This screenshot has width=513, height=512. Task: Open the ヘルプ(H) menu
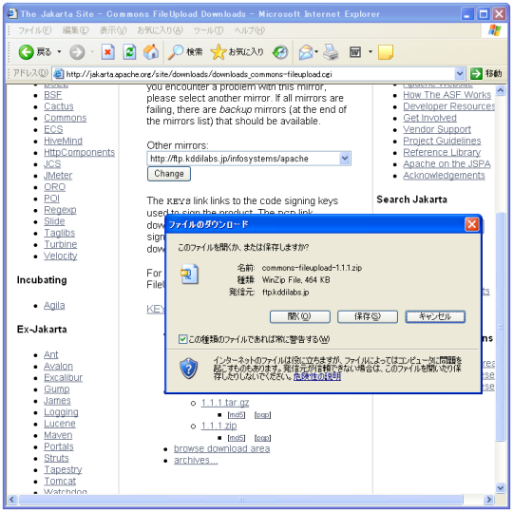(x=249, y=30)
